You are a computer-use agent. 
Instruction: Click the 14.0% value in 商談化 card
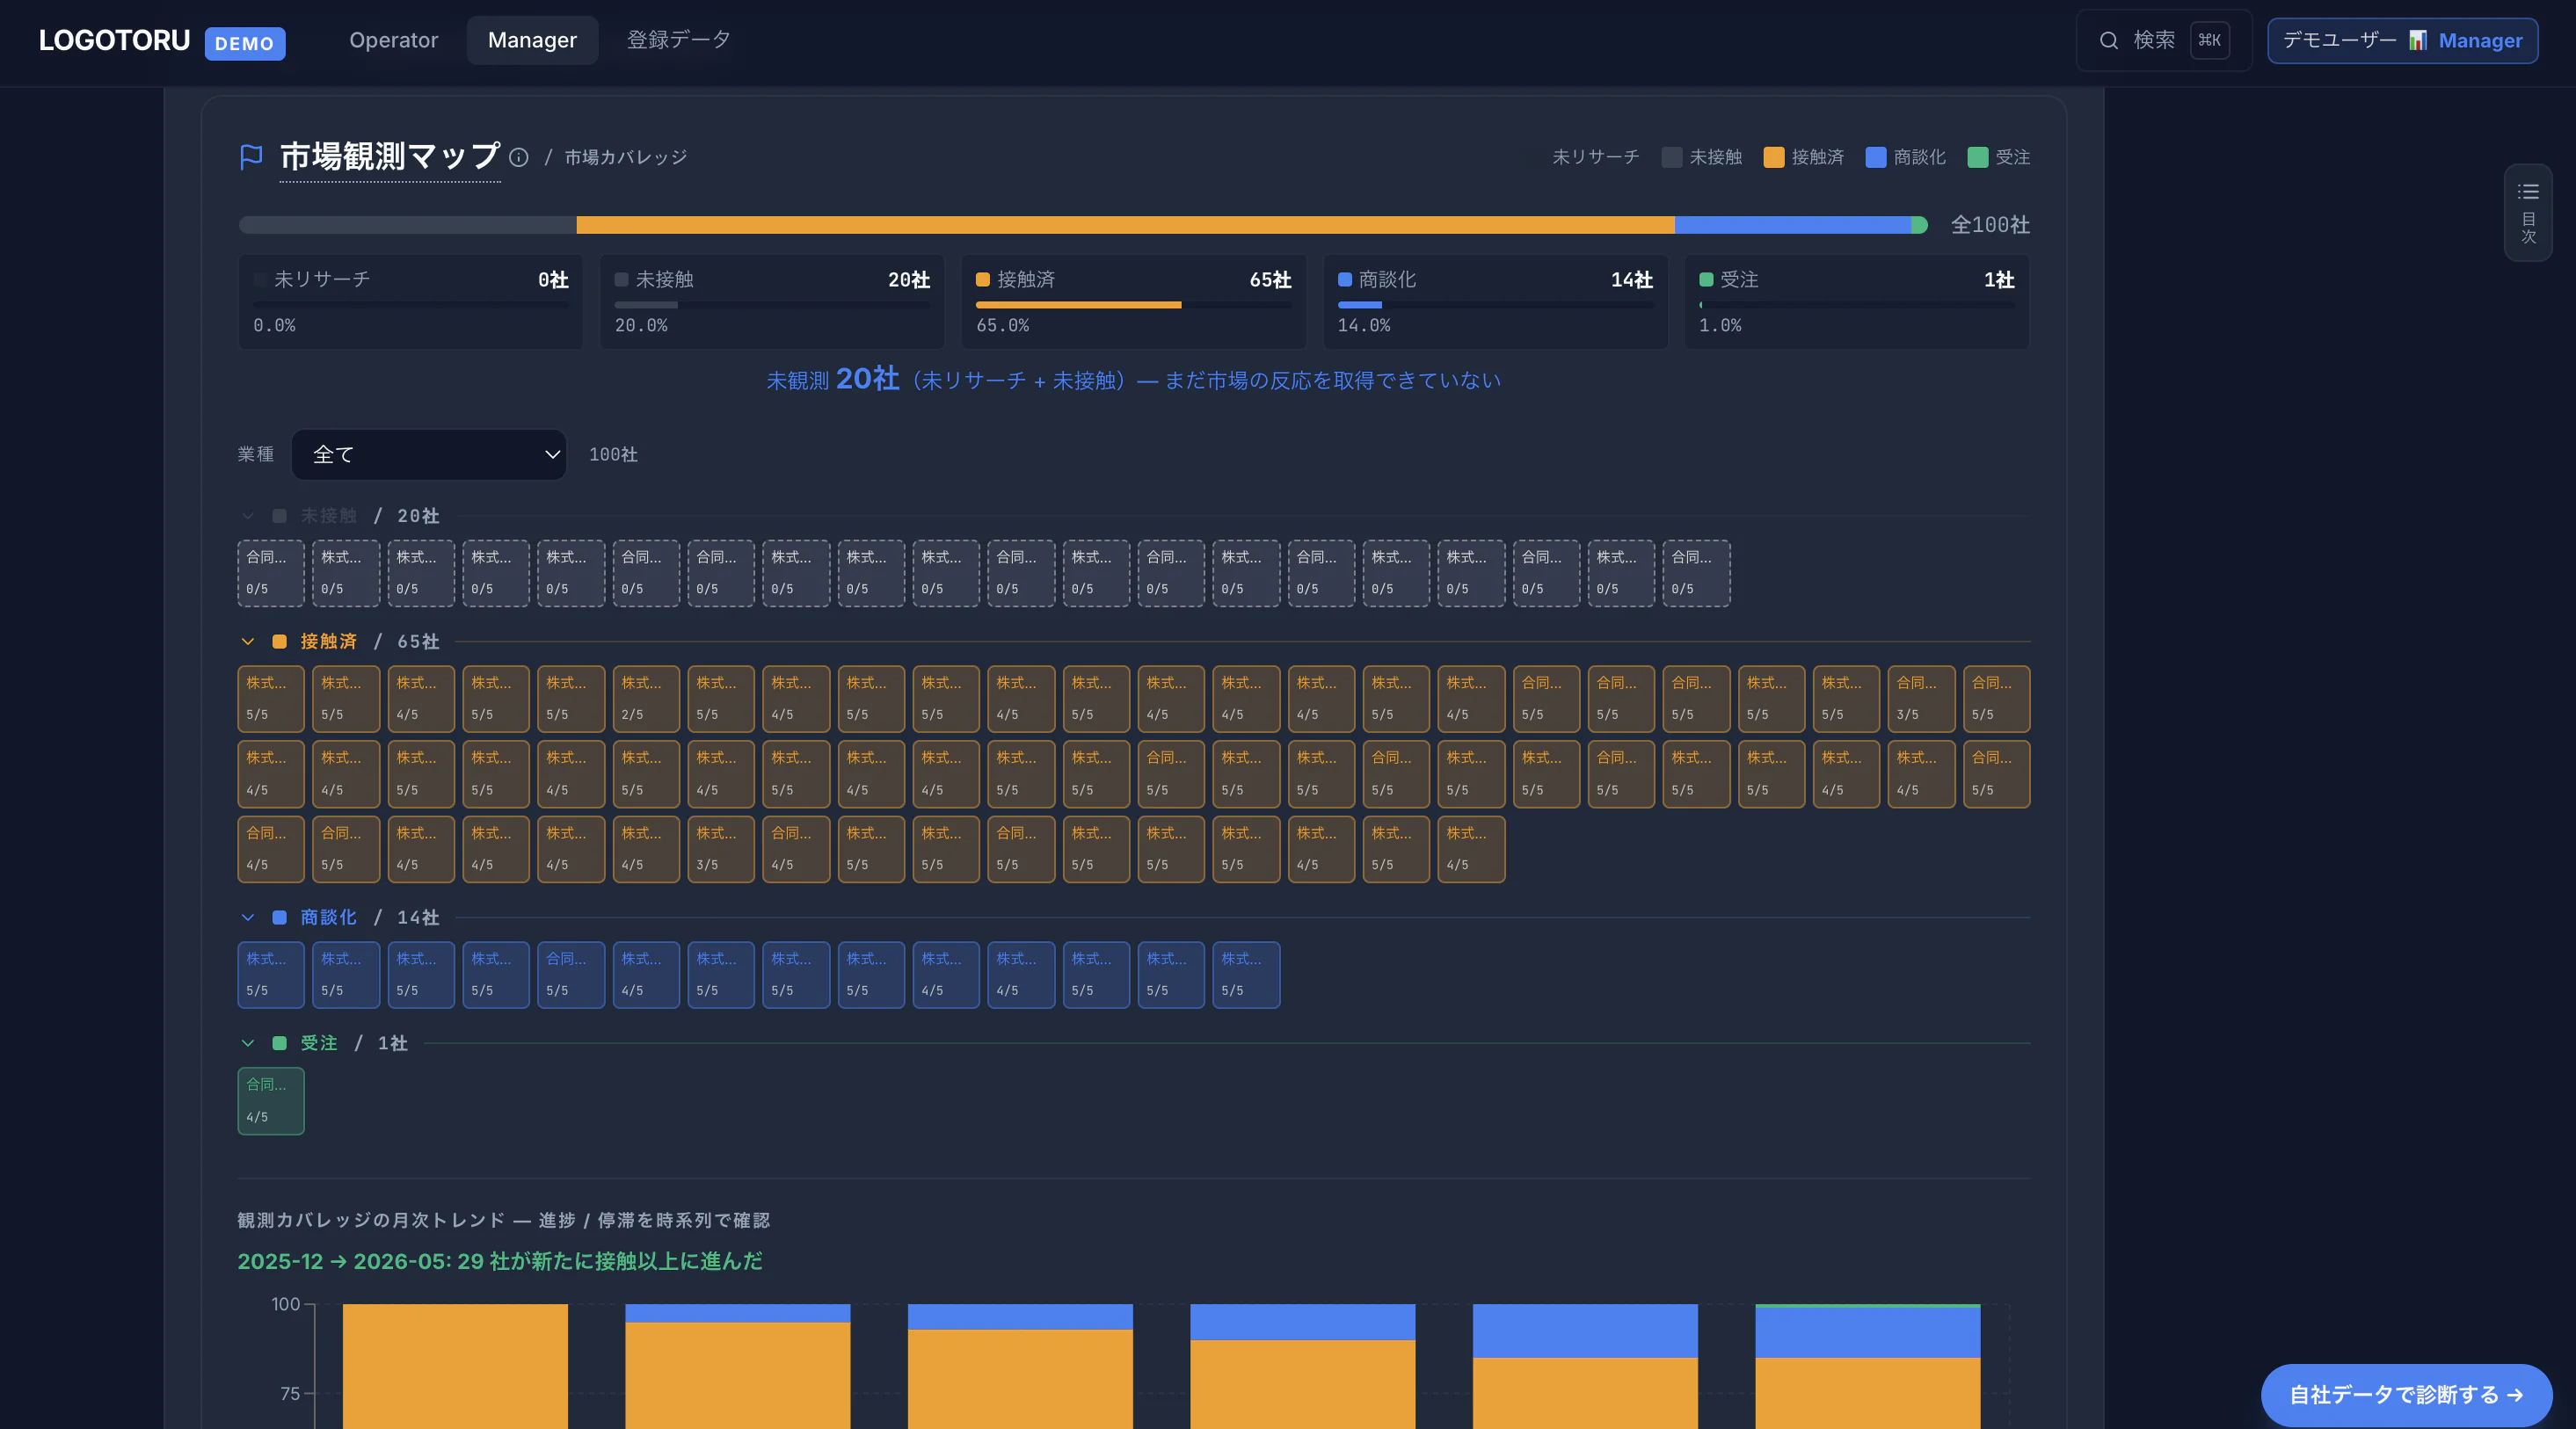pyautogui.click(x=1364, y=325)
